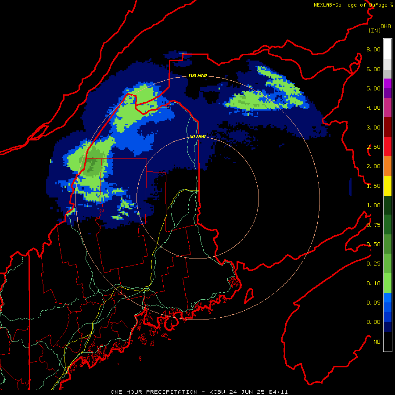The height and width of the screenshot is (395, 395).
Task: Click the white swatch atop the legend
Action: (388, 49)
